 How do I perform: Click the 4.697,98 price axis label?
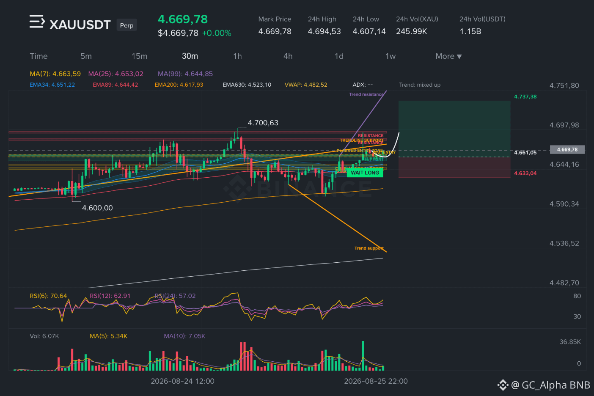(x=564, y=125)
